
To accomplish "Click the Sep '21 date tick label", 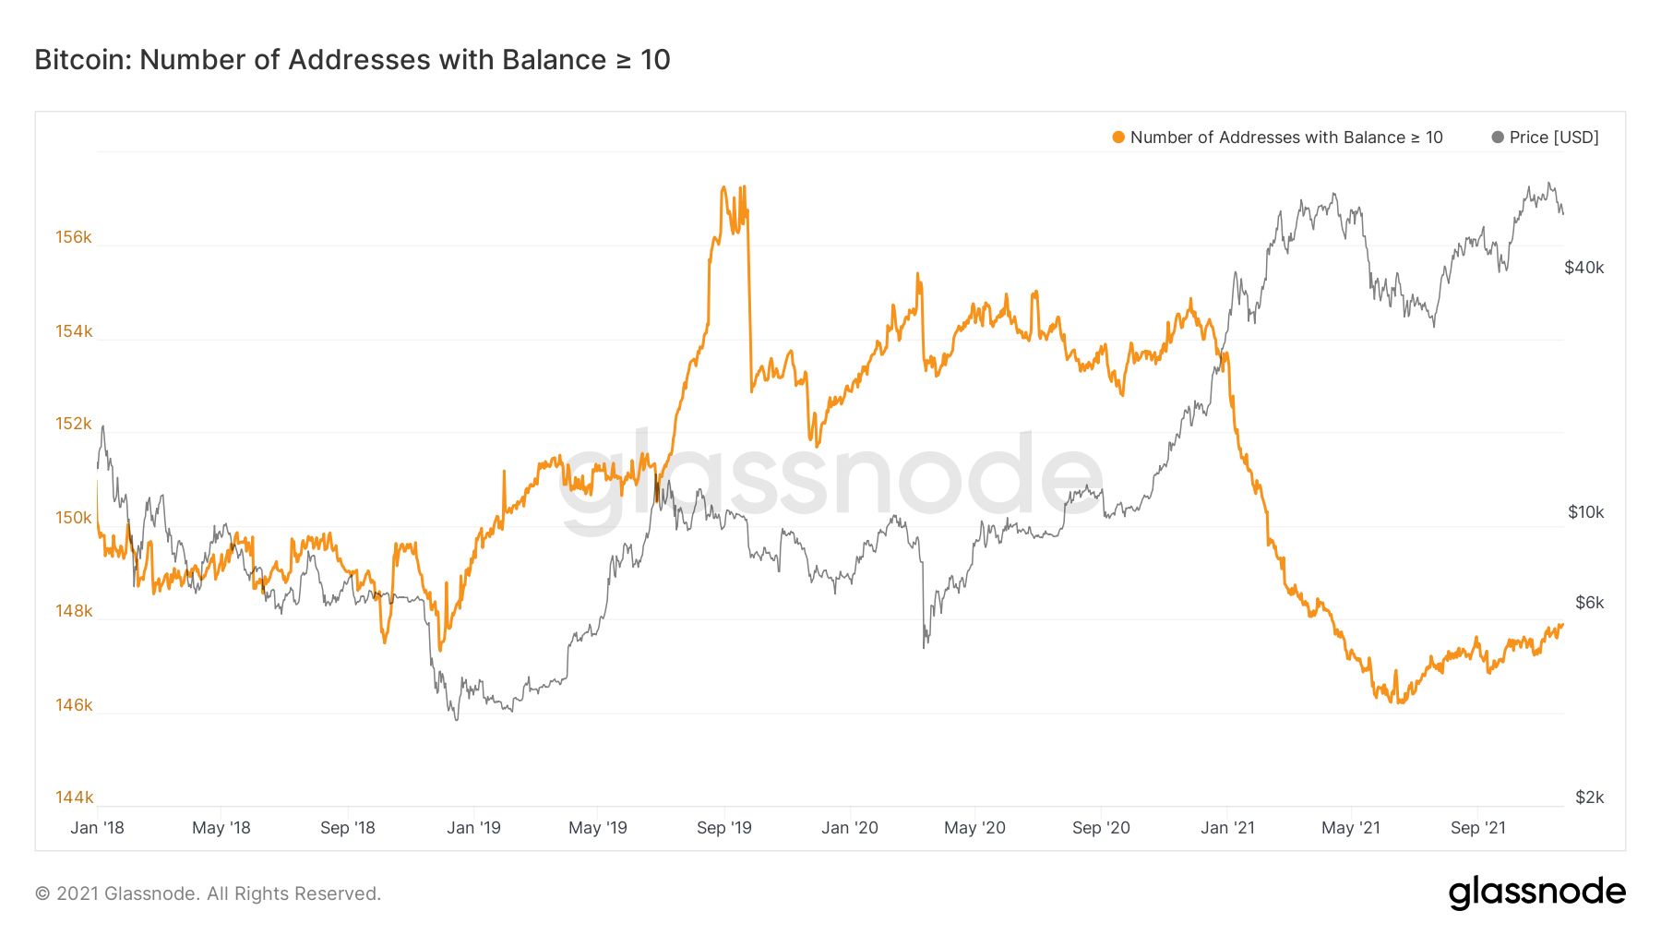I will click(x=1478, y=828).
